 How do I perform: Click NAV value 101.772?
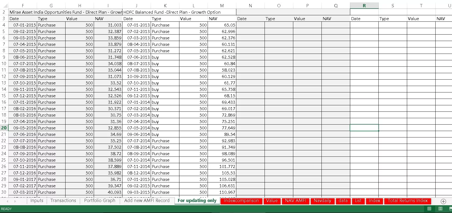222,166
